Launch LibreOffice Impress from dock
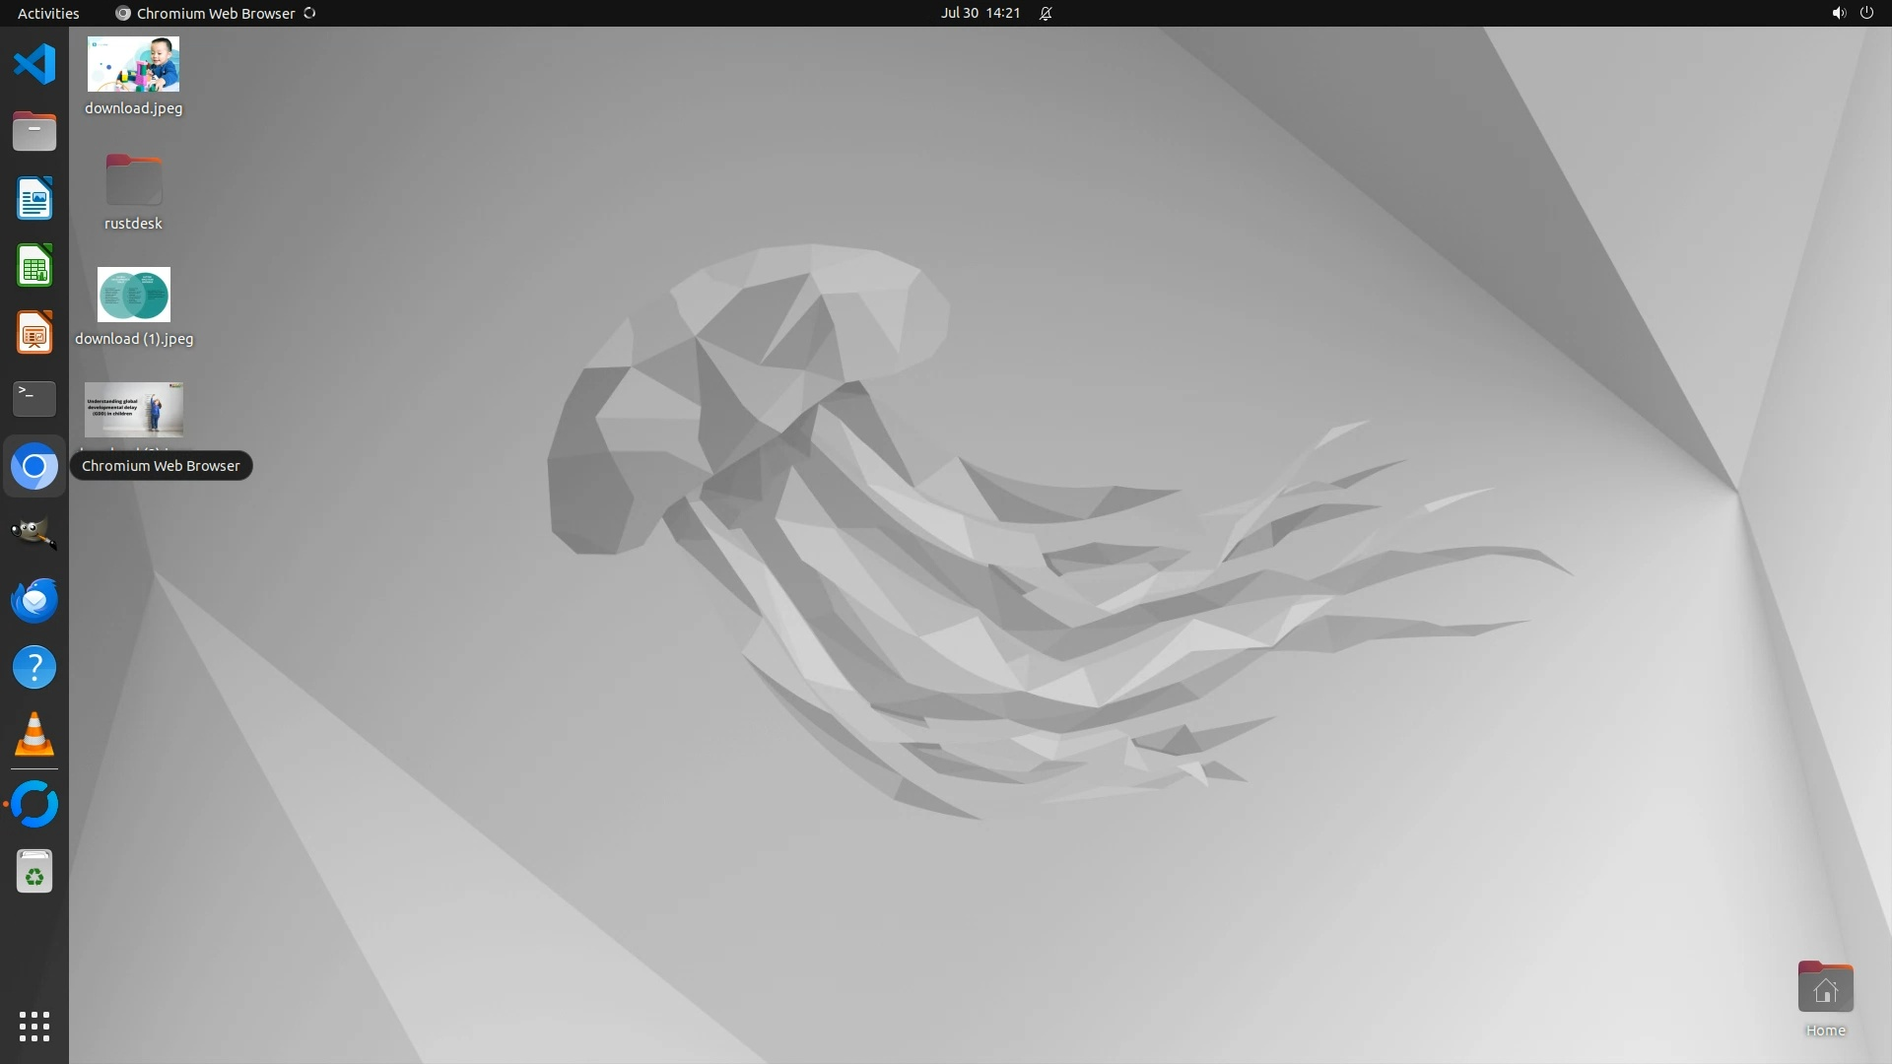 34,333
